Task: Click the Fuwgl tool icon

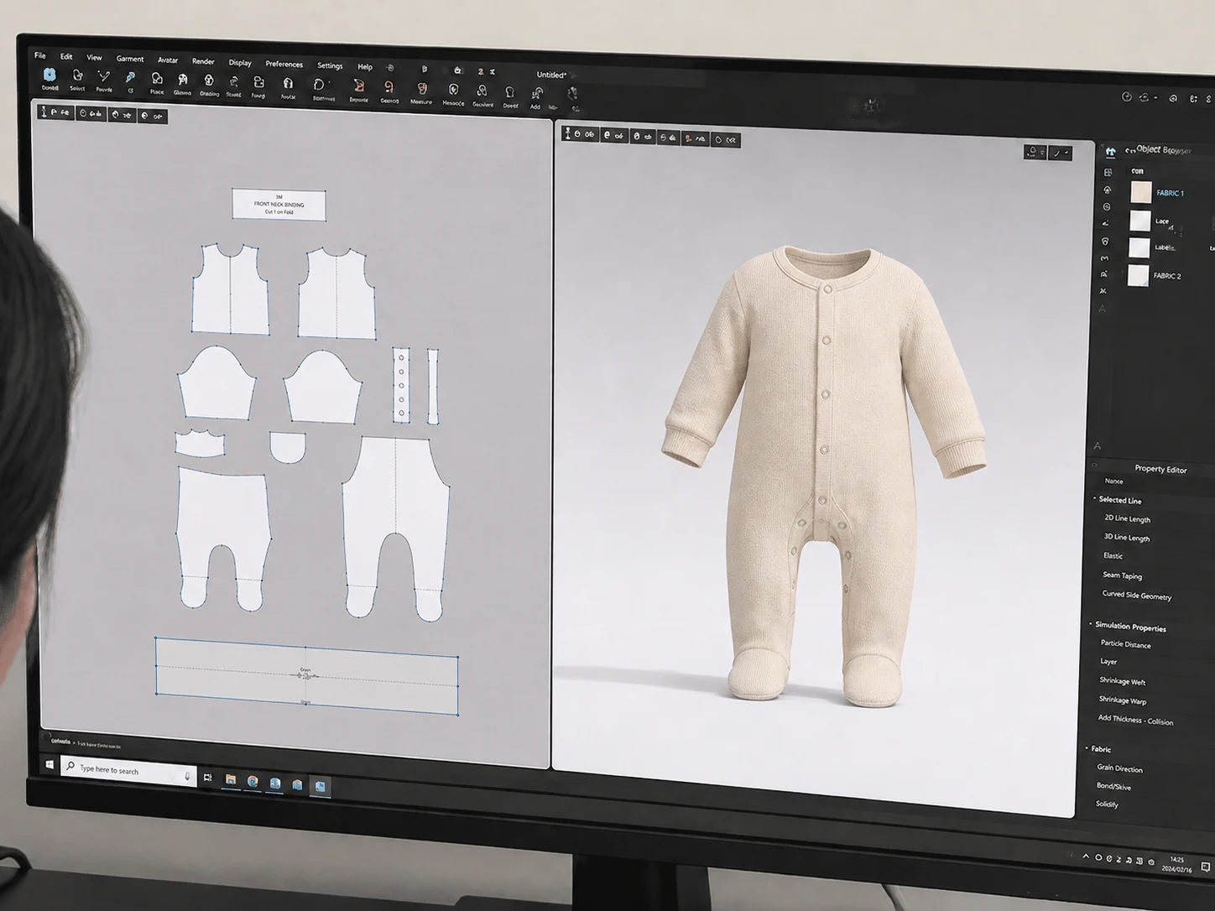Action: click(x=258, y=82)
